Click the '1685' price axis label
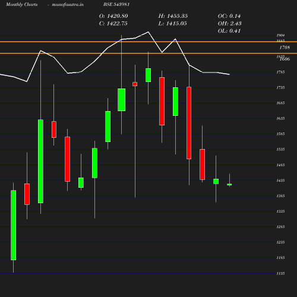297x297 pixels. (280, 103)
